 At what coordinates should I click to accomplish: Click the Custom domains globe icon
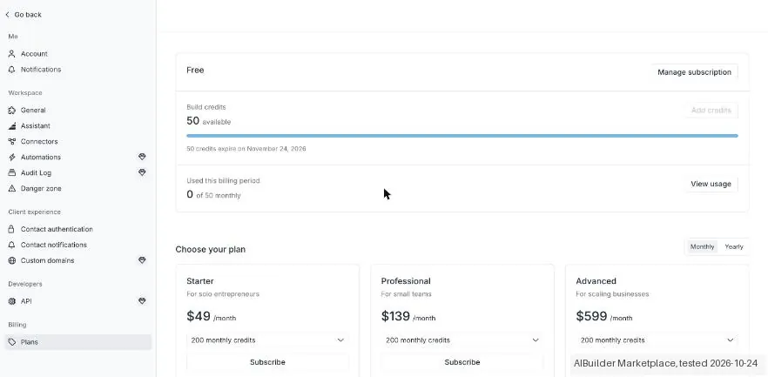(x=12, y=260)
